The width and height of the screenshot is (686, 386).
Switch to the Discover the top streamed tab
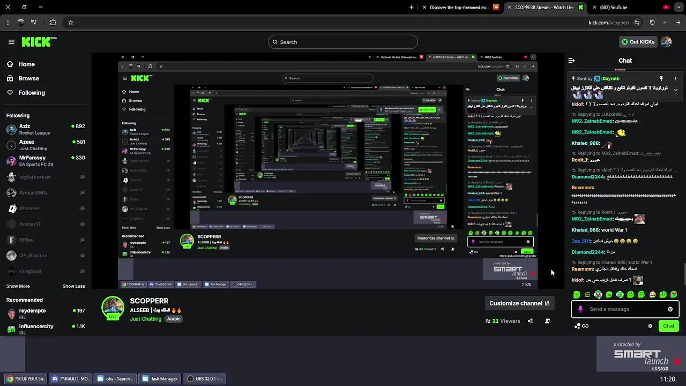(x=461, y=8)
